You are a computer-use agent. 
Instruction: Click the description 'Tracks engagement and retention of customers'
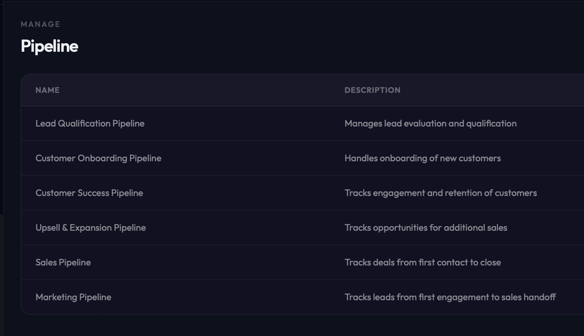point(441,192)
